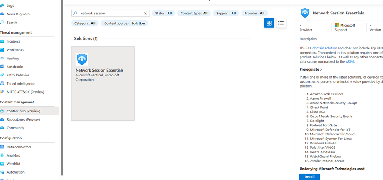Click Zscaler Internet Access list entry
This screenshot has width=383, height=180.
(x=327, y=161)
